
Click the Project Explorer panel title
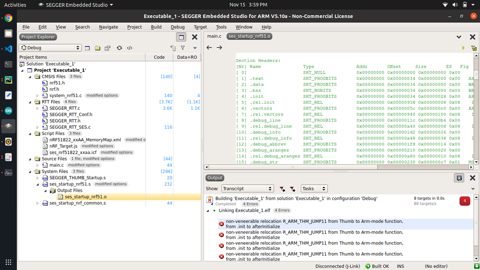click(x=38, y=37)
